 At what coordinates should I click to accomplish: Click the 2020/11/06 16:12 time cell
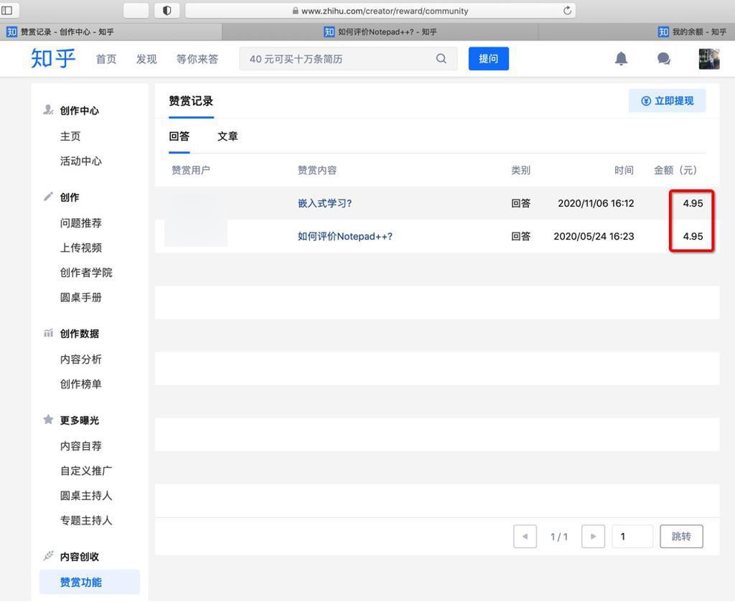596,203
